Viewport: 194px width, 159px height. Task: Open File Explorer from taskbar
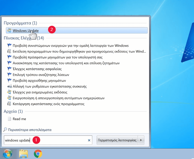point(23,154)
